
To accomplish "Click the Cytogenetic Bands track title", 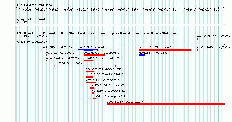I will coord(31,19).
